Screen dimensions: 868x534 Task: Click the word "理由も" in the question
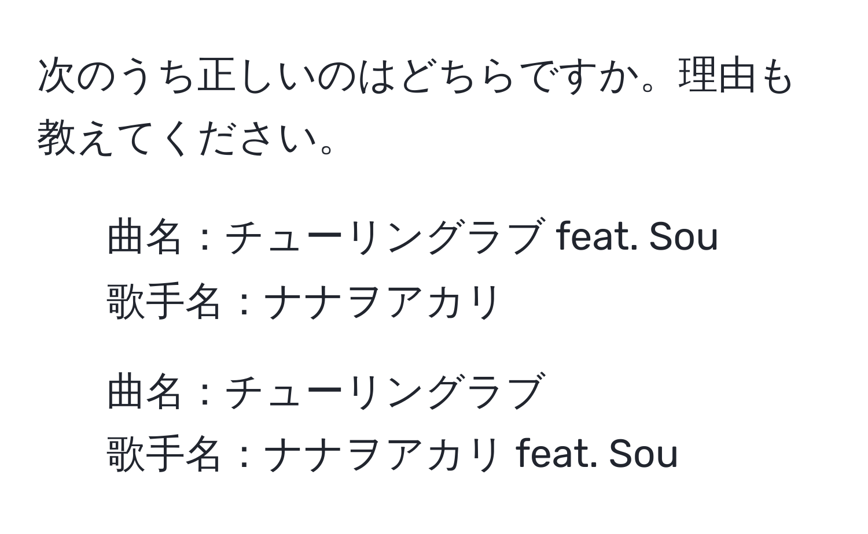(x=735, y=77)
